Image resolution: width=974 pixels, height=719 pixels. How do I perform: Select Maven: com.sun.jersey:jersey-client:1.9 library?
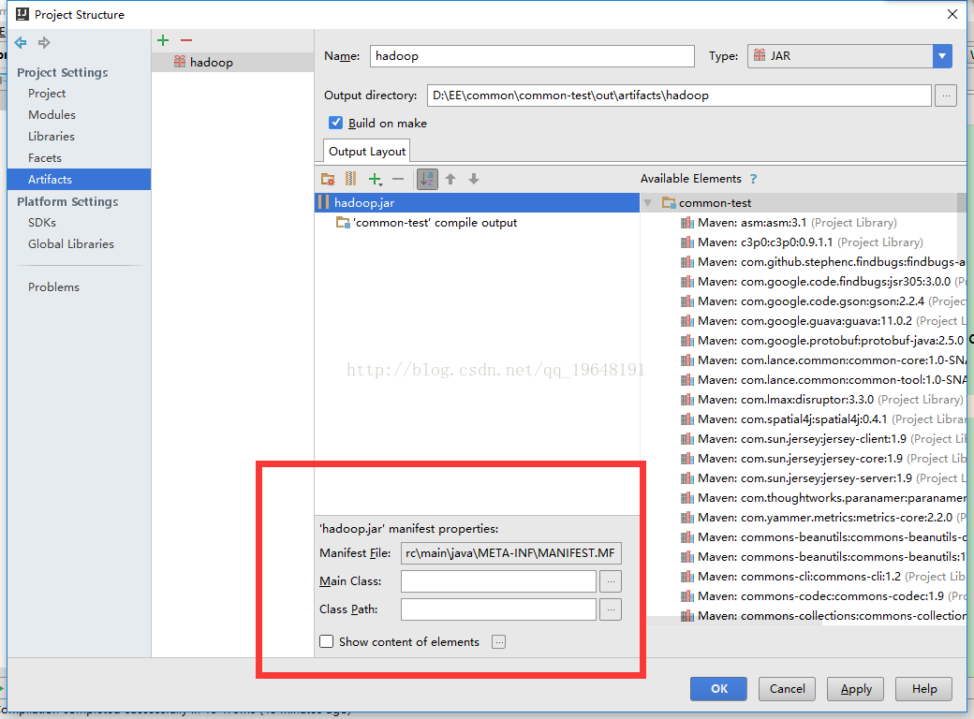[822, 439]
